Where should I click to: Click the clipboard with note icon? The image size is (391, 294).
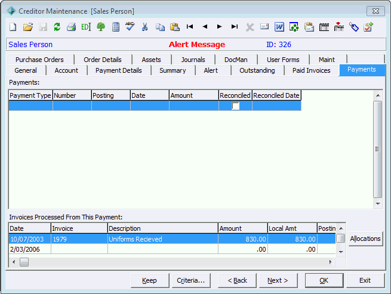pos(309,27)
